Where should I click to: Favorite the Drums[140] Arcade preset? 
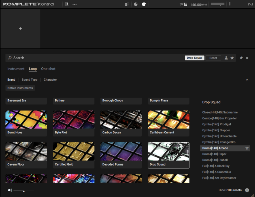[247, 148]
